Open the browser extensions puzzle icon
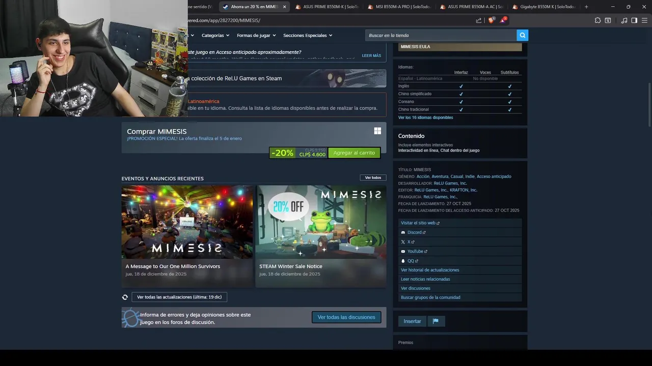This screenshot has height=366, width=652. coord(597,20)
